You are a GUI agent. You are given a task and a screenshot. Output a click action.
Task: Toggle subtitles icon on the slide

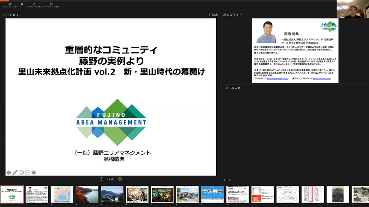point(21,172)
